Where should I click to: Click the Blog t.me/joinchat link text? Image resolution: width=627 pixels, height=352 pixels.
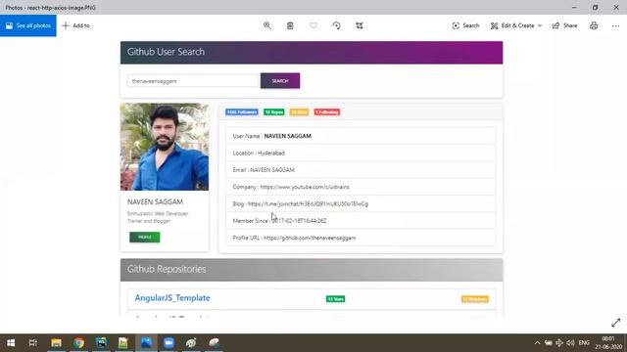pyautogui.click(x=308, y=204)
